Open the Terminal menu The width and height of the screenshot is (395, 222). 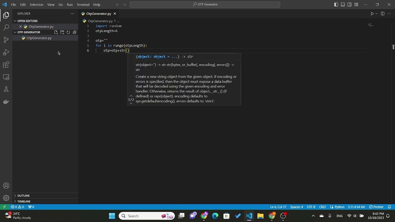(x=83, y=5)
